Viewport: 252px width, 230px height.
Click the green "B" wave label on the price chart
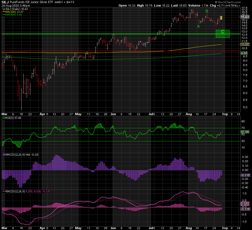(207, 11)
